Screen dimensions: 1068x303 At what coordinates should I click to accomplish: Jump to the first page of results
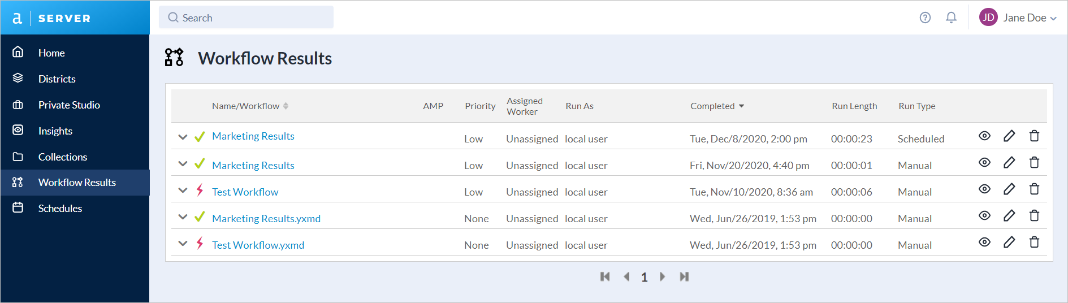[605, 276]
